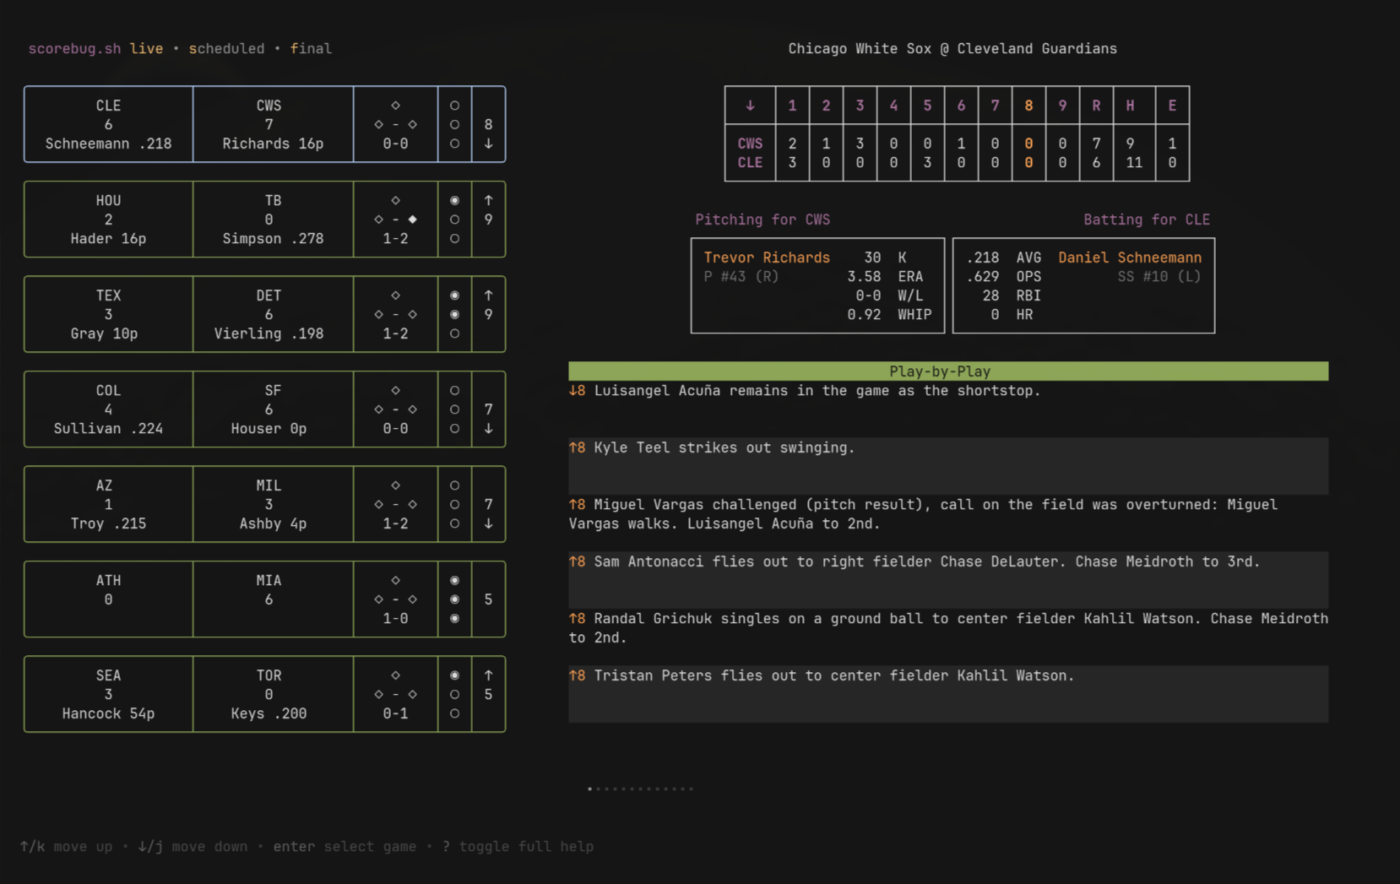Click the top-of-9th arrow in the HOU-TB row
The height and width of the screenshot is (884, 1400).
(x=488, y=200)
